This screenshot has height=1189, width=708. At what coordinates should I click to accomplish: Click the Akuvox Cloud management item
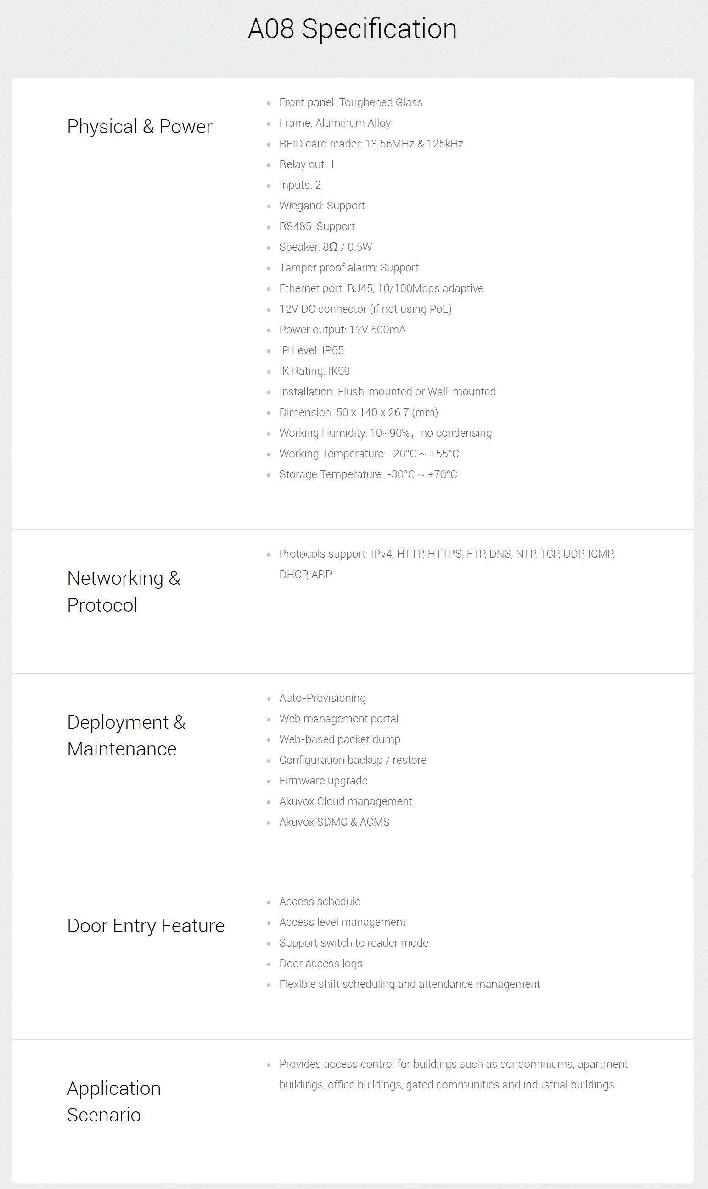pyautogui.click(x=345, y=801)
